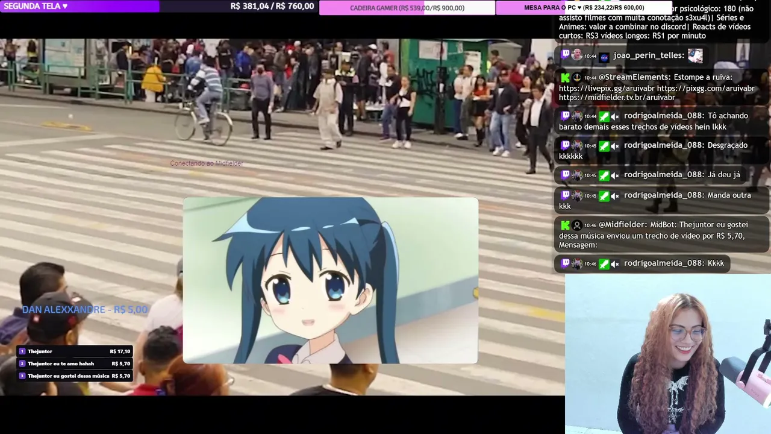This screenshot has height=434, width=771.
Task: Click the Twitch icon on the 'Kkkk' message
Action: point(565,263)
